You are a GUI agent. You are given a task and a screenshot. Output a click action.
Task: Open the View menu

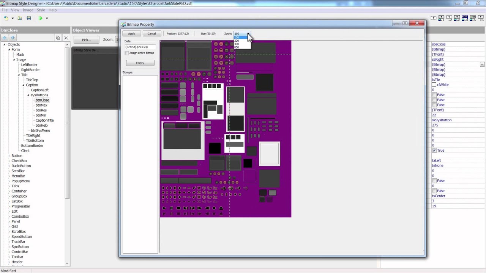click(x=15, y=10)
